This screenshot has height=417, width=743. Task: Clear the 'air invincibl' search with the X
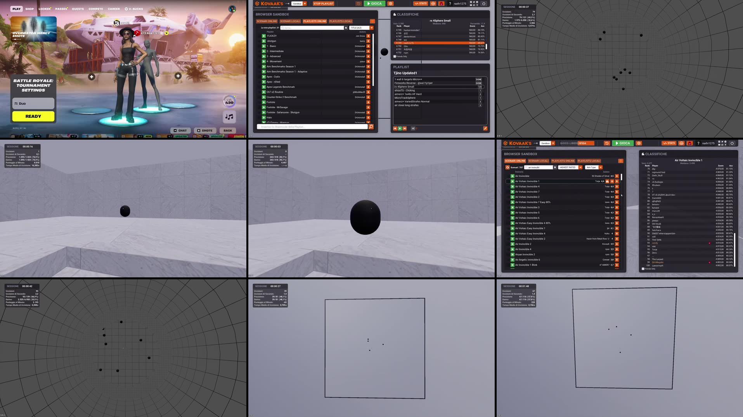(555, 167)
